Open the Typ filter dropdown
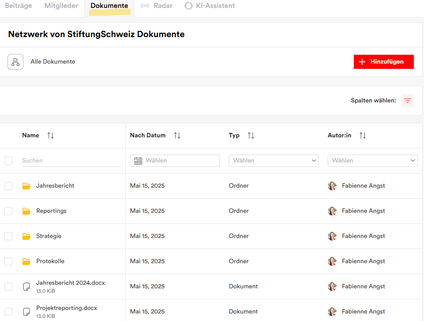This screenshot has width=424, height=321. pyautogui.click(x=273, y=161)
